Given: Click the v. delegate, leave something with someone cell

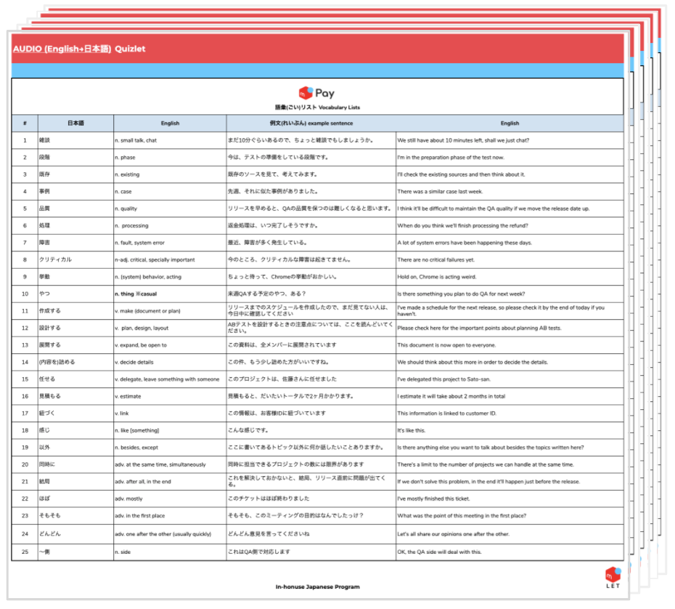Looking at the screenshot, I should click(x=167, y=379).
